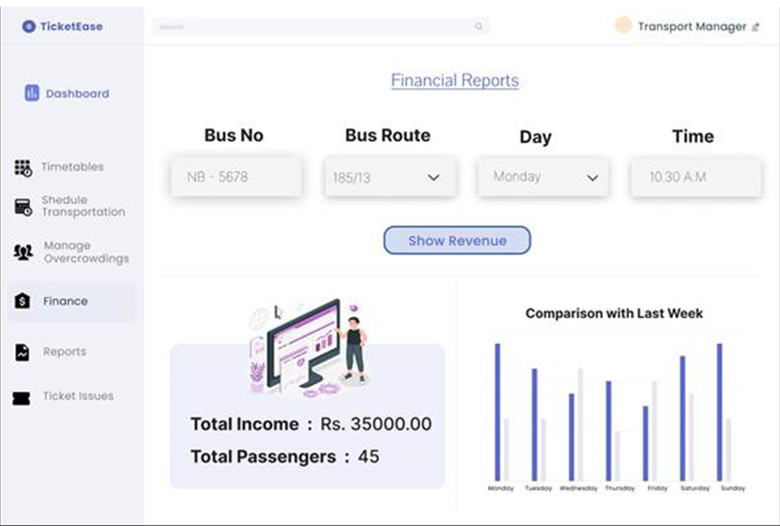Click the Ticket Issues ticket icon
The image size is (780, 526).
[x=21, y=397]
